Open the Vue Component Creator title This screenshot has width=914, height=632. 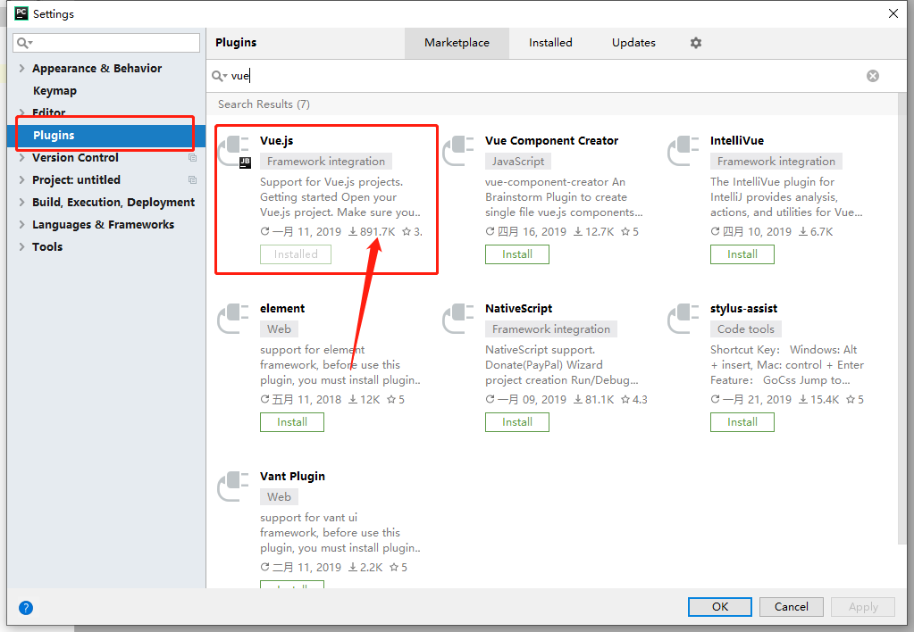[x=551, y=140]
